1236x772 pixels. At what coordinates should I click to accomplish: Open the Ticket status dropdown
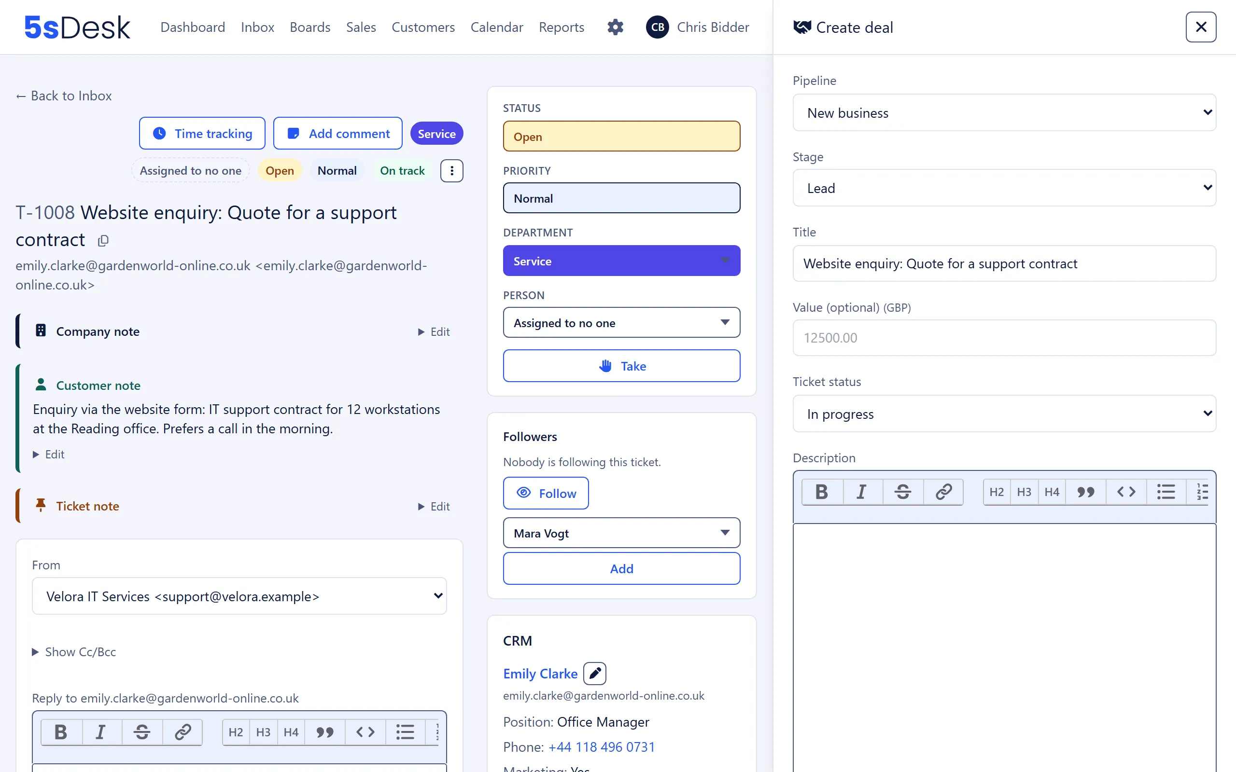coord(1004,414)
